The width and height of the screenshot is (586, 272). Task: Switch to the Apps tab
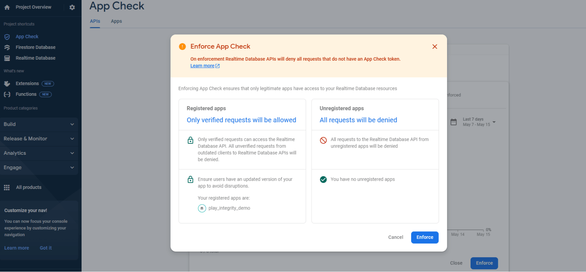116,21
